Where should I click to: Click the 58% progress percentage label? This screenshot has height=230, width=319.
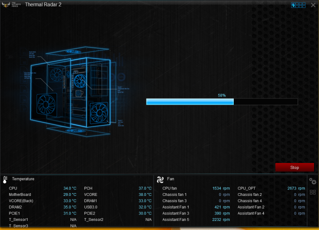[x=222, y=95]
